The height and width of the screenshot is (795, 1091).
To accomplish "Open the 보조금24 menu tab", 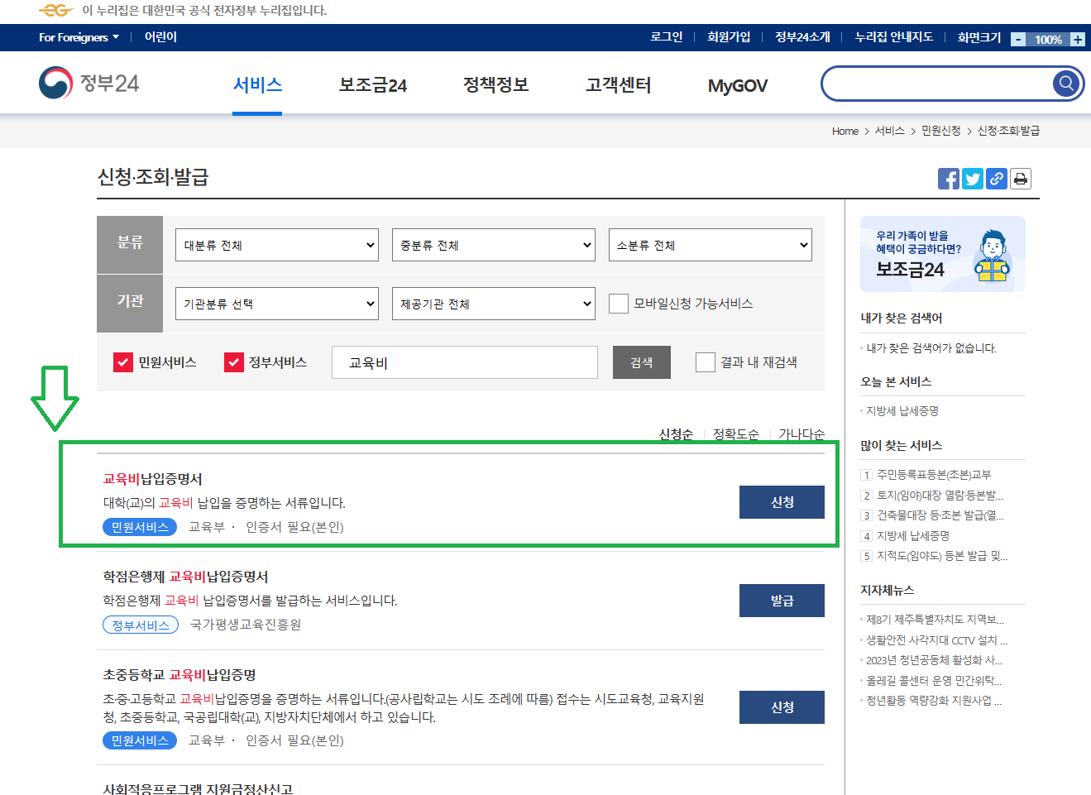I will coord(373,85).
